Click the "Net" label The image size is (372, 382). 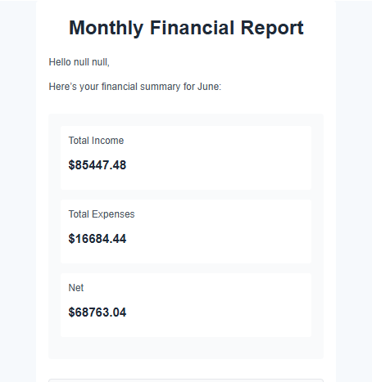pyautogui.click(x=76, y=288)
